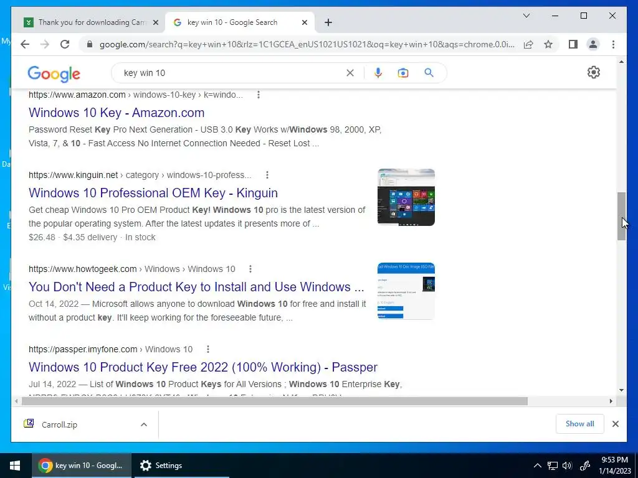Screen dimensions: 638x478
Task: Open the Windows Start menu
Action: pyautogui.click(x=15, y=466)
